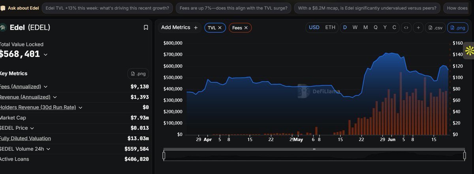Image resolution: width=474 pixels, height=174 pixels.
Task: Open the embed code icon
Action: (406, 28)
